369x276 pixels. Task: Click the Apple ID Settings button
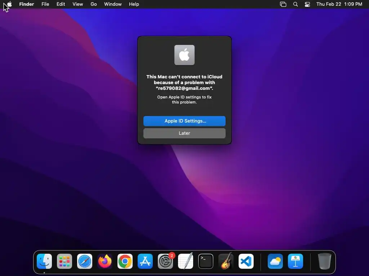(x=184, y=121)
